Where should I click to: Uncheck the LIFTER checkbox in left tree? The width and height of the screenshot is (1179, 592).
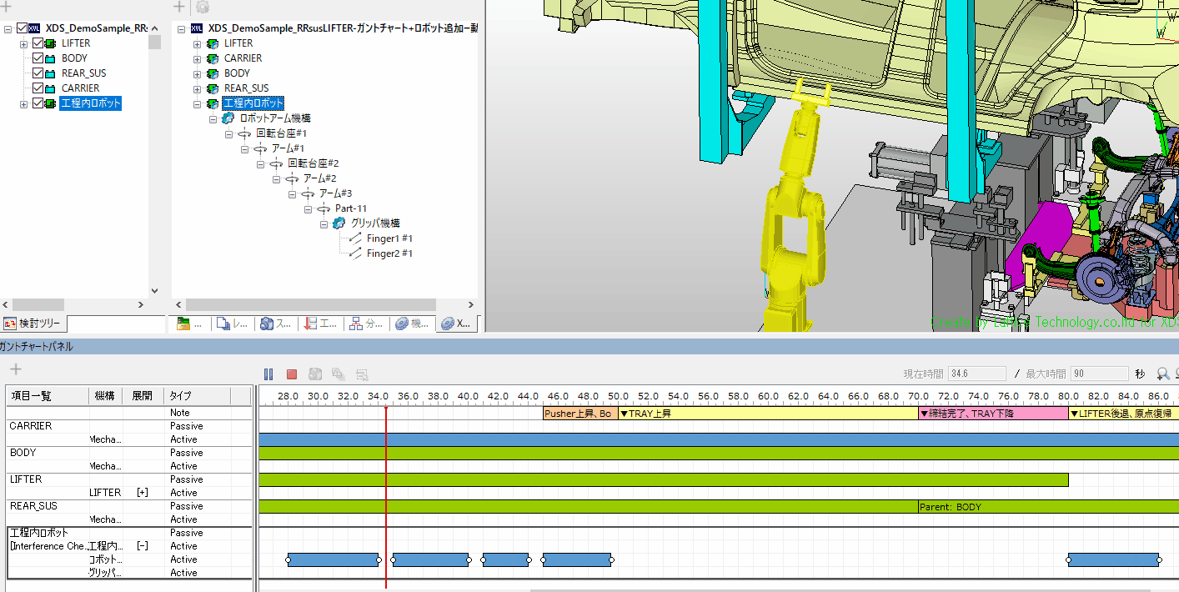[x=38, y=43]
